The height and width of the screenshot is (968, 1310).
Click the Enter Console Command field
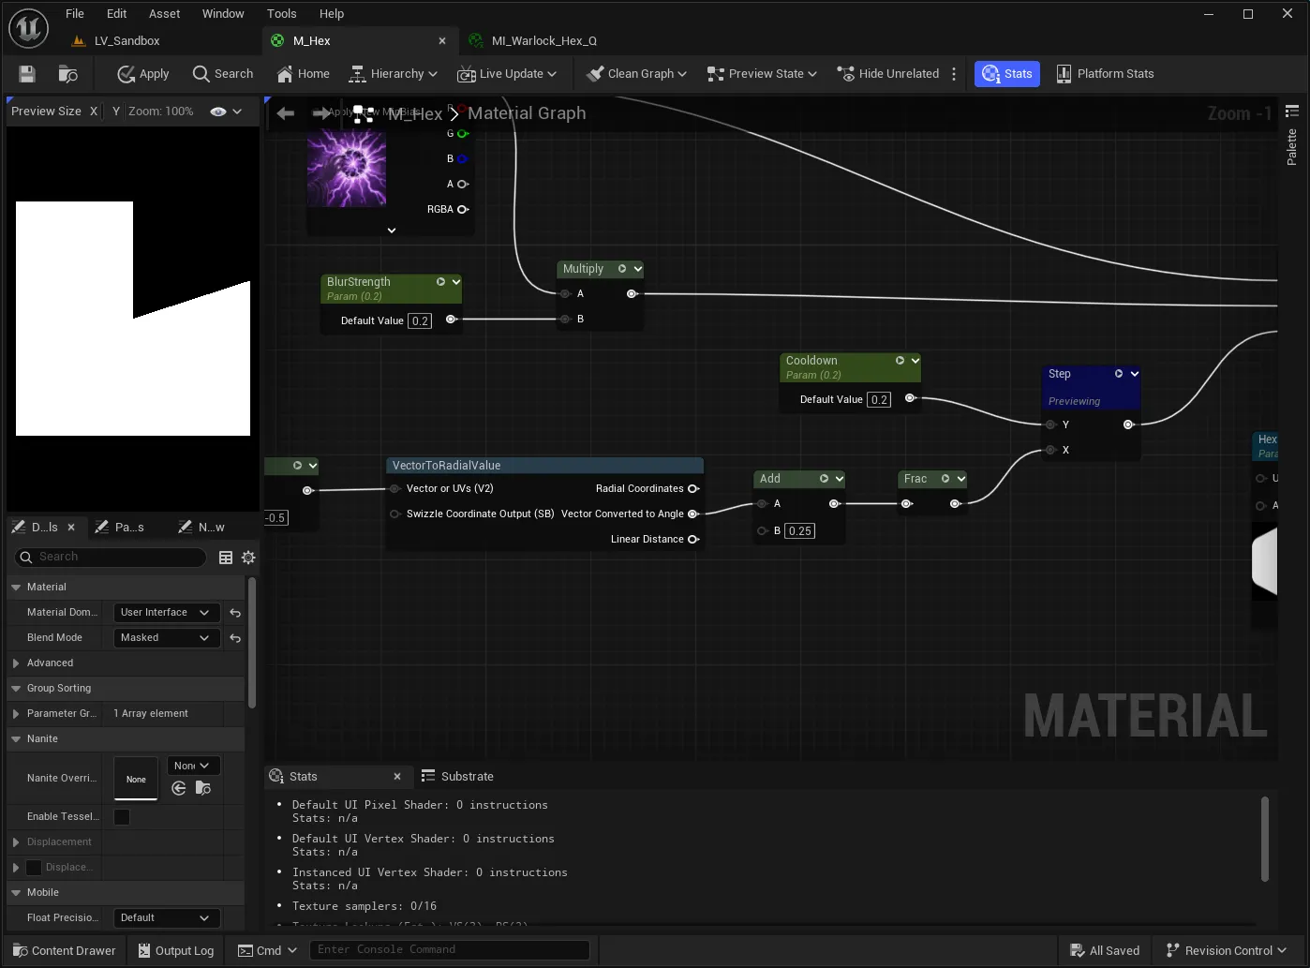coord(450,950)
